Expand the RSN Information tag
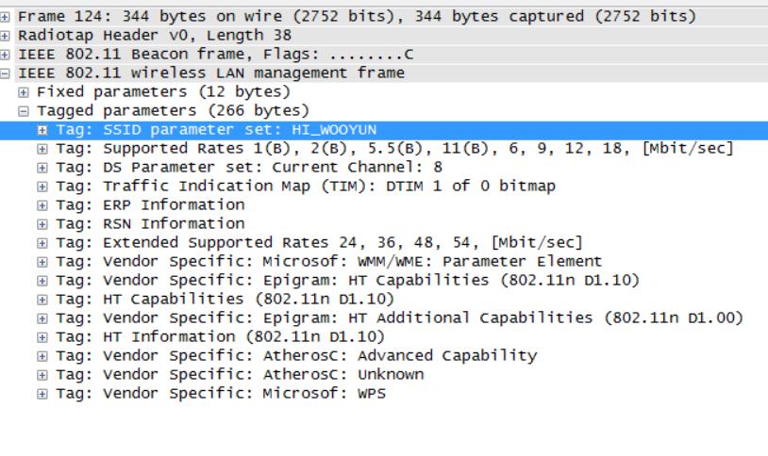 pos(43,223)
